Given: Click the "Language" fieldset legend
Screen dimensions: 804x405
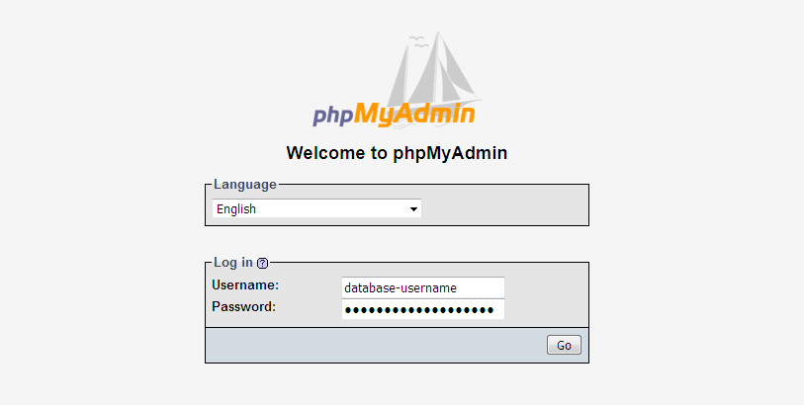Looking at the screenshot, I should pyautogui.click(x=245, y=185).
